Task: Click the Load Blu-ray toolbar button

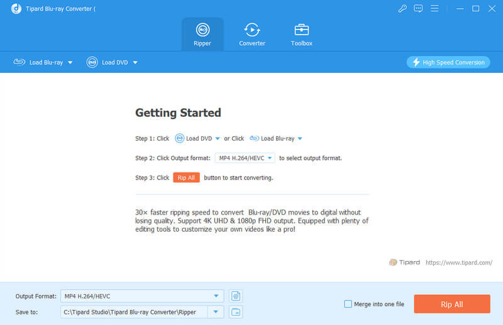Action: pyautogui.click(x=38, y=63)
